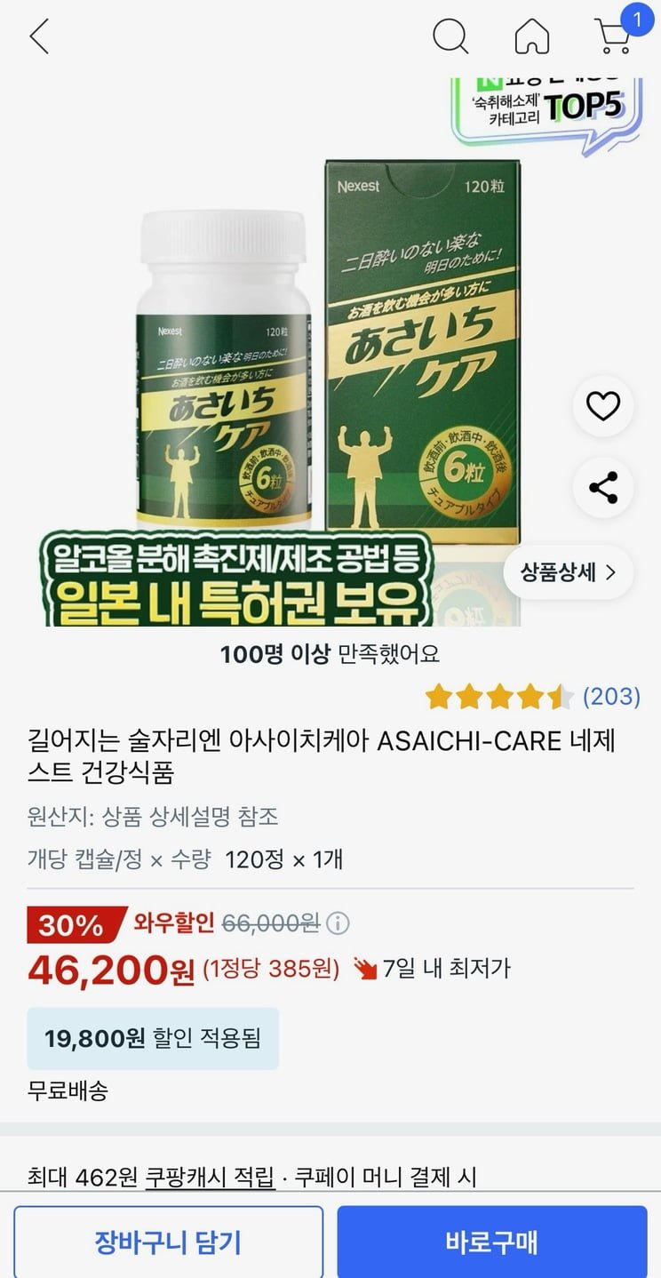This screenshot has height=1278, width=661.
Task: Tap the 7일 내 최저가 label
Action: point(433,968)
